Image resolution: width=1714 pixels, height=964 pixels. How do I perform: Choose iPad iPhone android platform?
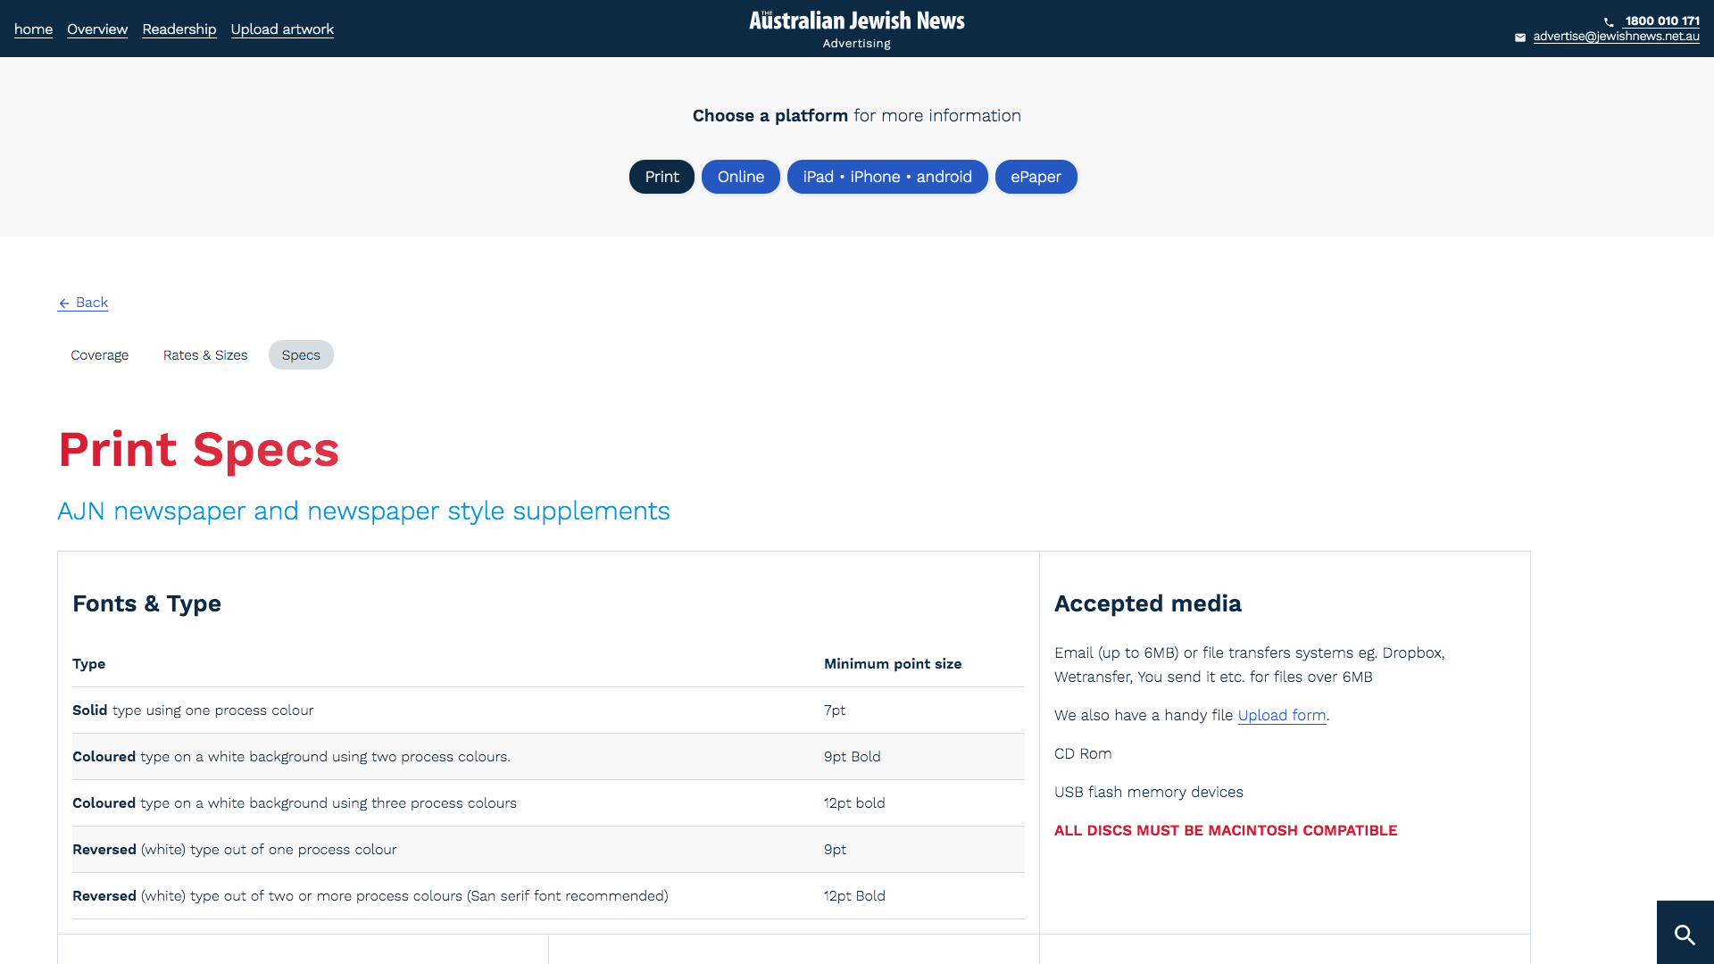886,177
